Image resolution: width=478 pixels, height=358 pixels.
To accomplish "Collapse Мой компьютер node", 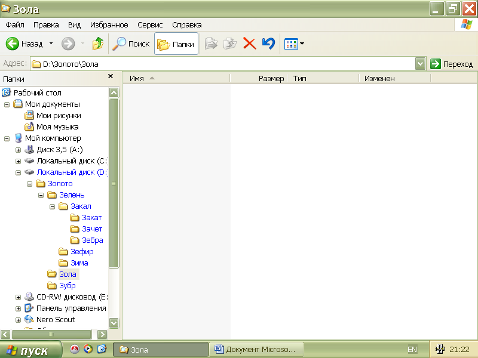I will [x=7, y=138].
